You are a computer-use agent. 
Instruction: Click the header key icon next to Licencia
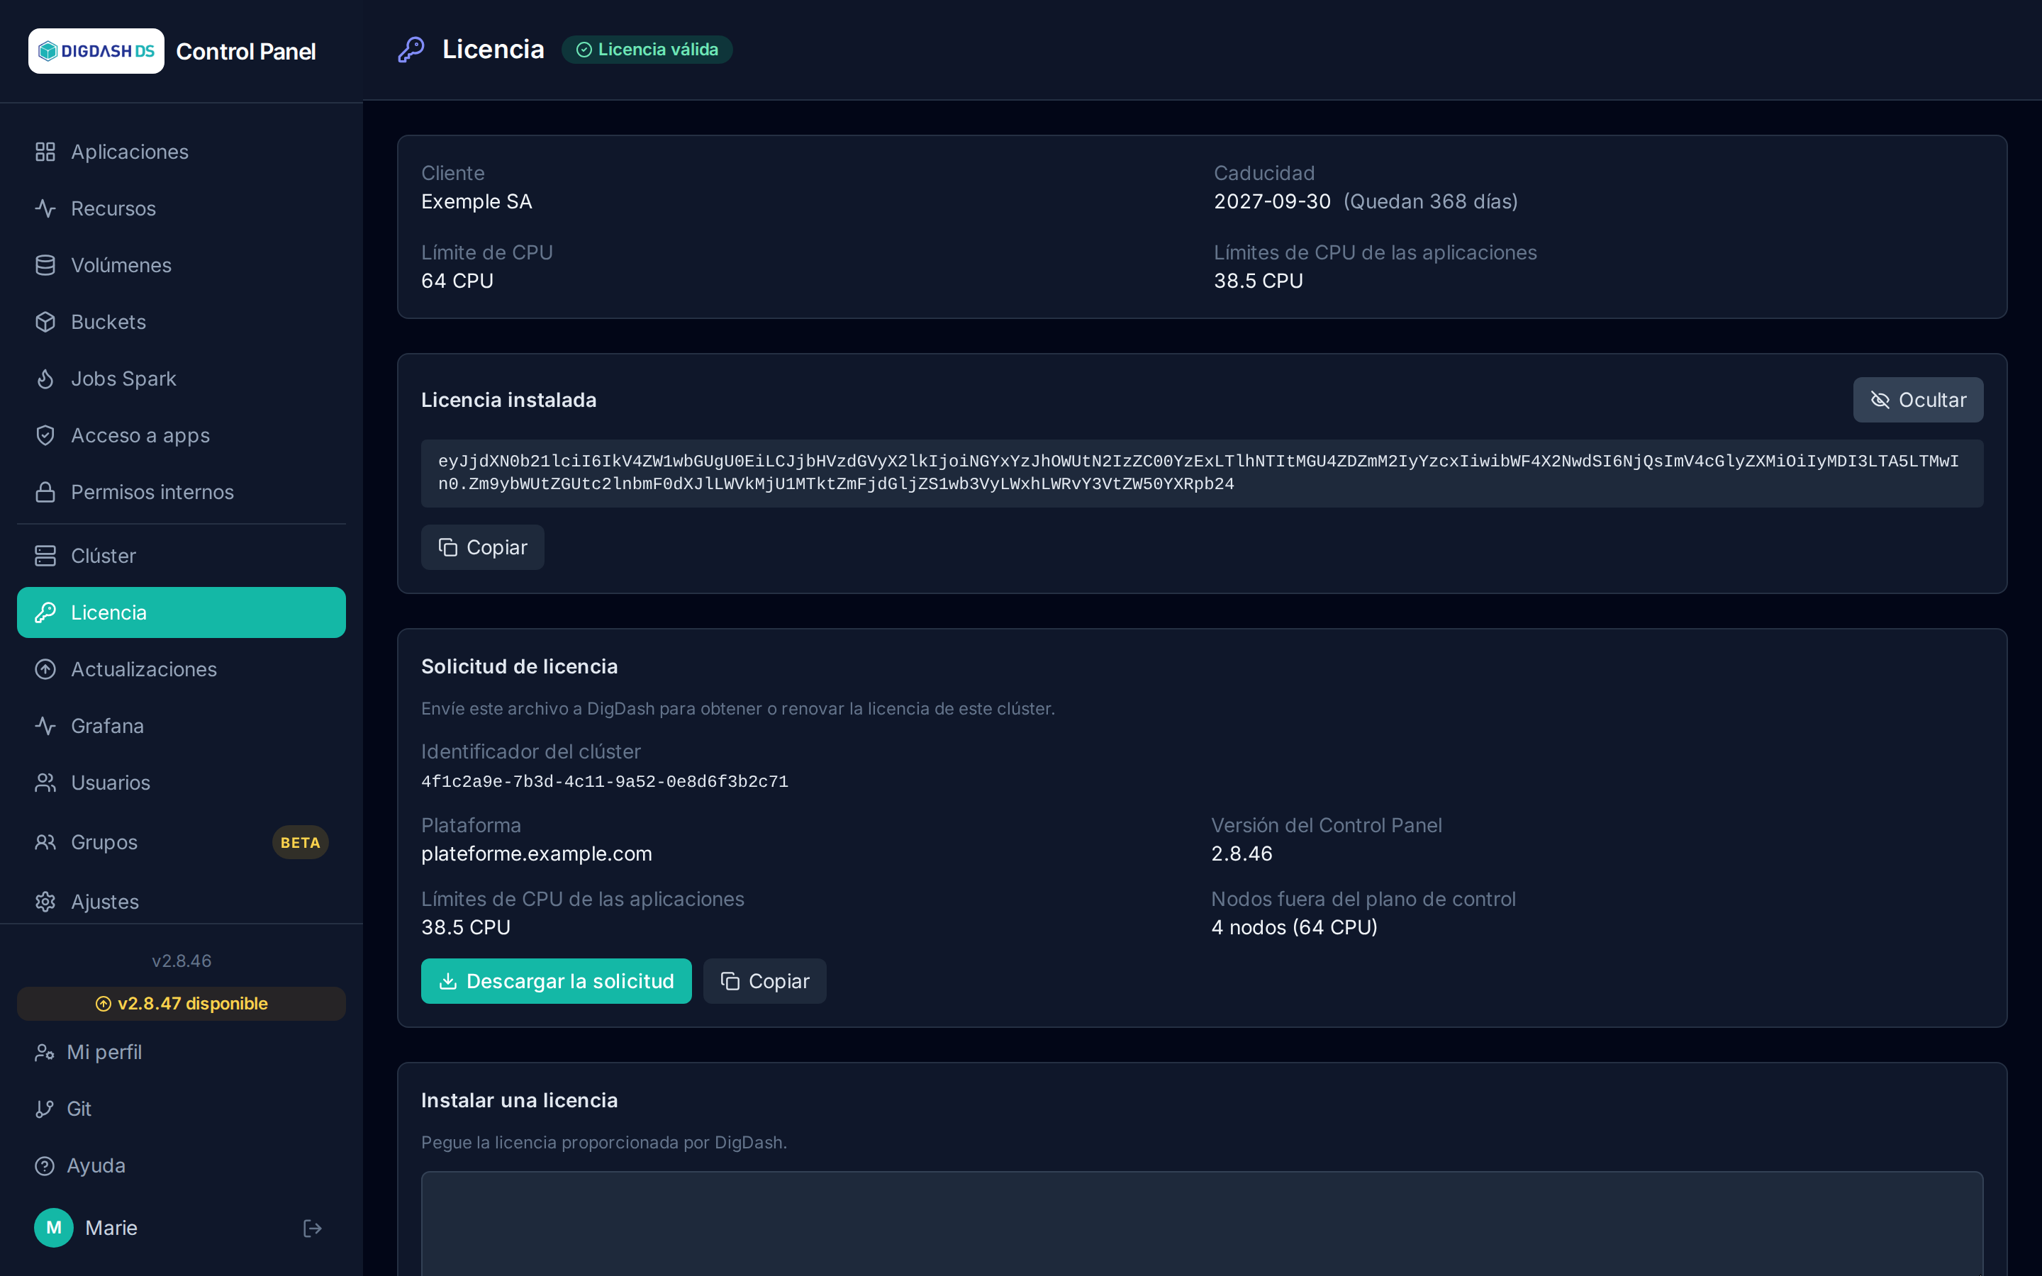click(411, 50)
